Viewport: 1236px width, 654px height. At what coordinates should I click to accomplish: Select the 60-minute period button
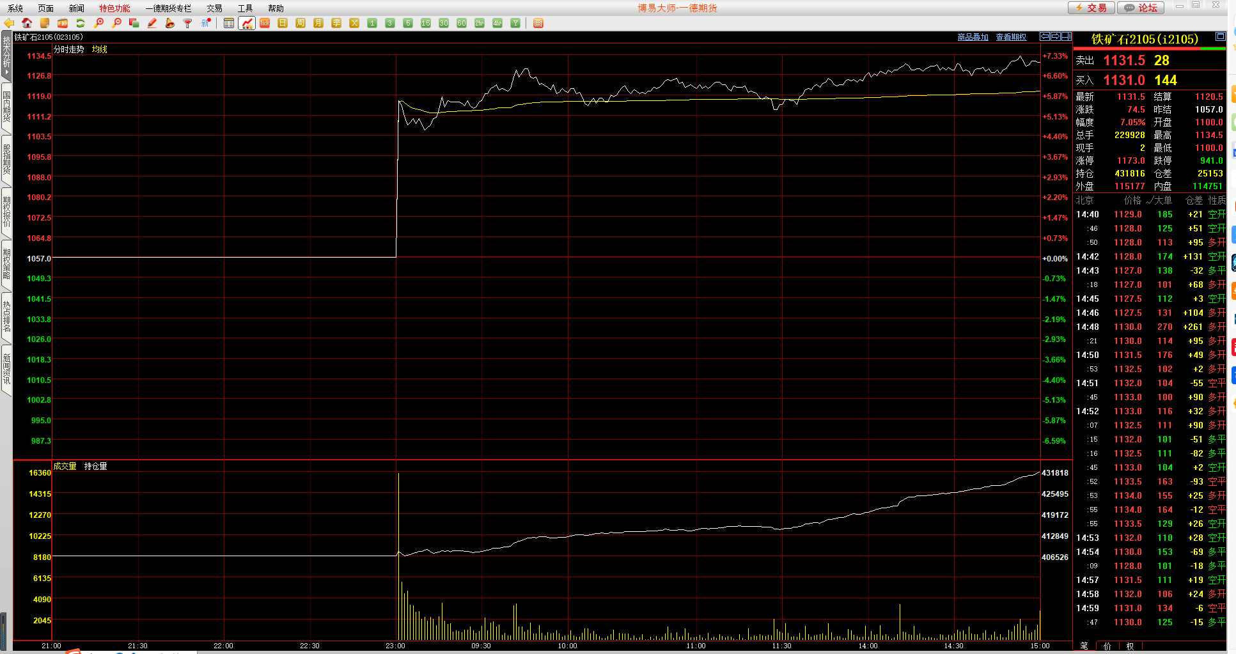(x=462, y=23)
